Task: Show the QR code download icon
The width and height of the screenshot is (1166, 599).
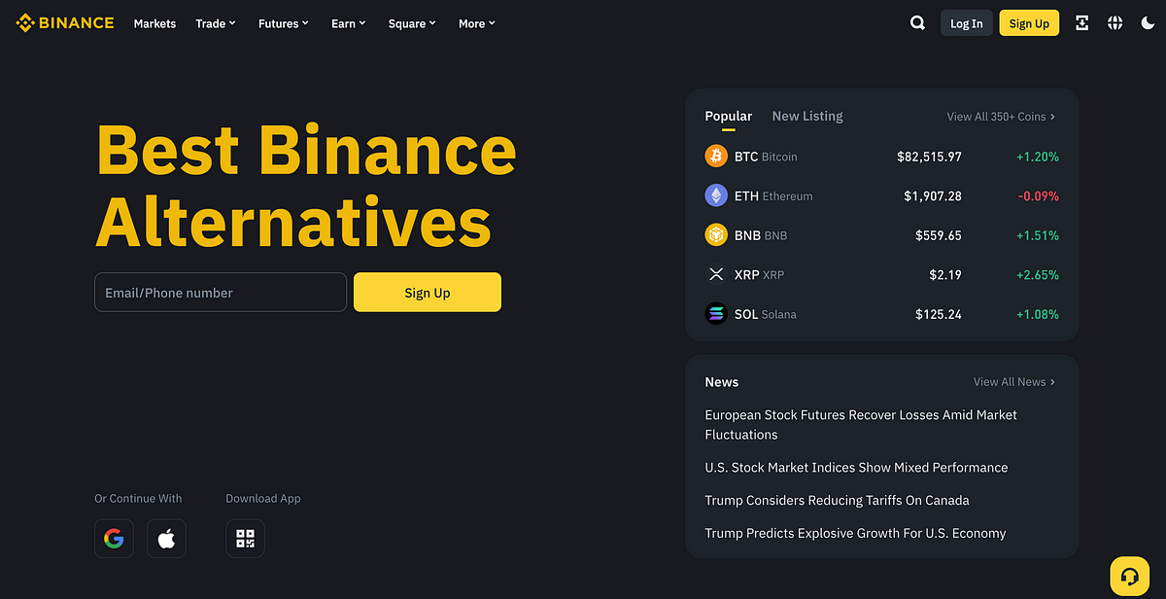Action: tap(245, 539)
